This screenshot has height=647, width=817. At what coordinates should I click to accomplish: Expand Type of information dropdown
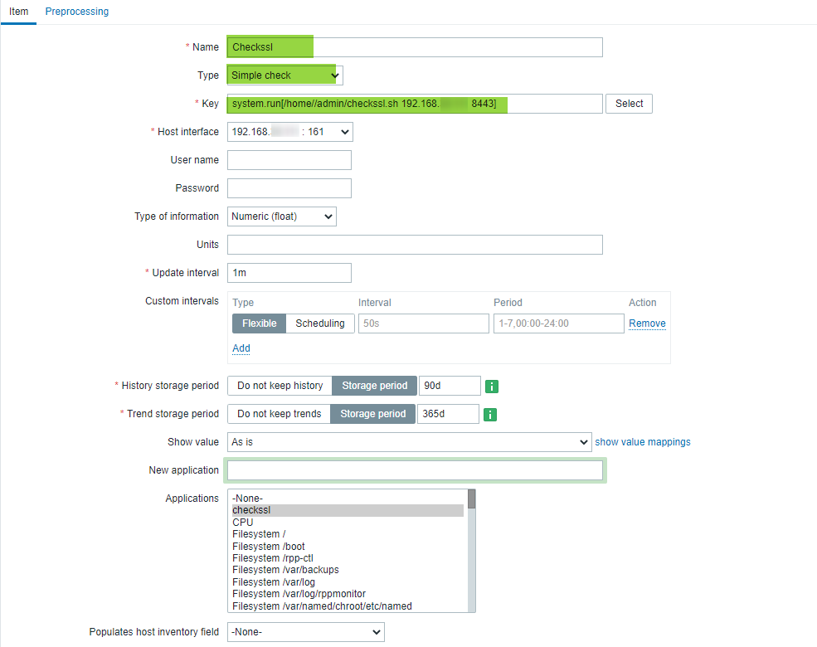281,216
